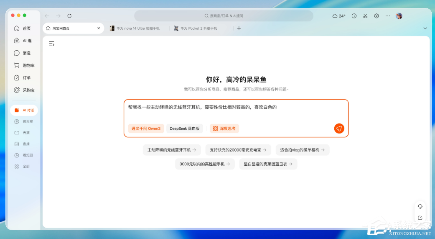Click the greeting 你好，高冷的呆呆鱼
The image size is (435, 239).
[x=236, y=80]
